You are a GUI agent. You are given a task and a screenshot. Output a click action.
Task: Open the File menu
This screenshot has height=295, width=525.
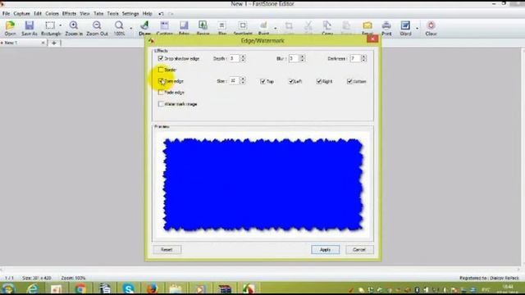[x=6, y=14]
